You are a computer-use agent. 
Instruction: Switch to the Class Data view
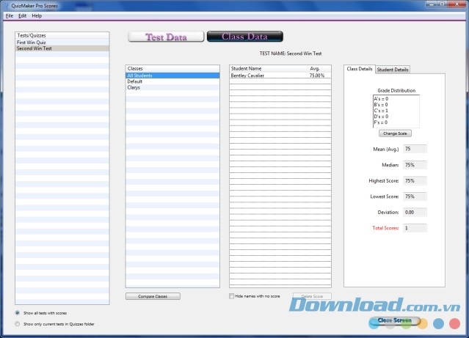[244, 37]
